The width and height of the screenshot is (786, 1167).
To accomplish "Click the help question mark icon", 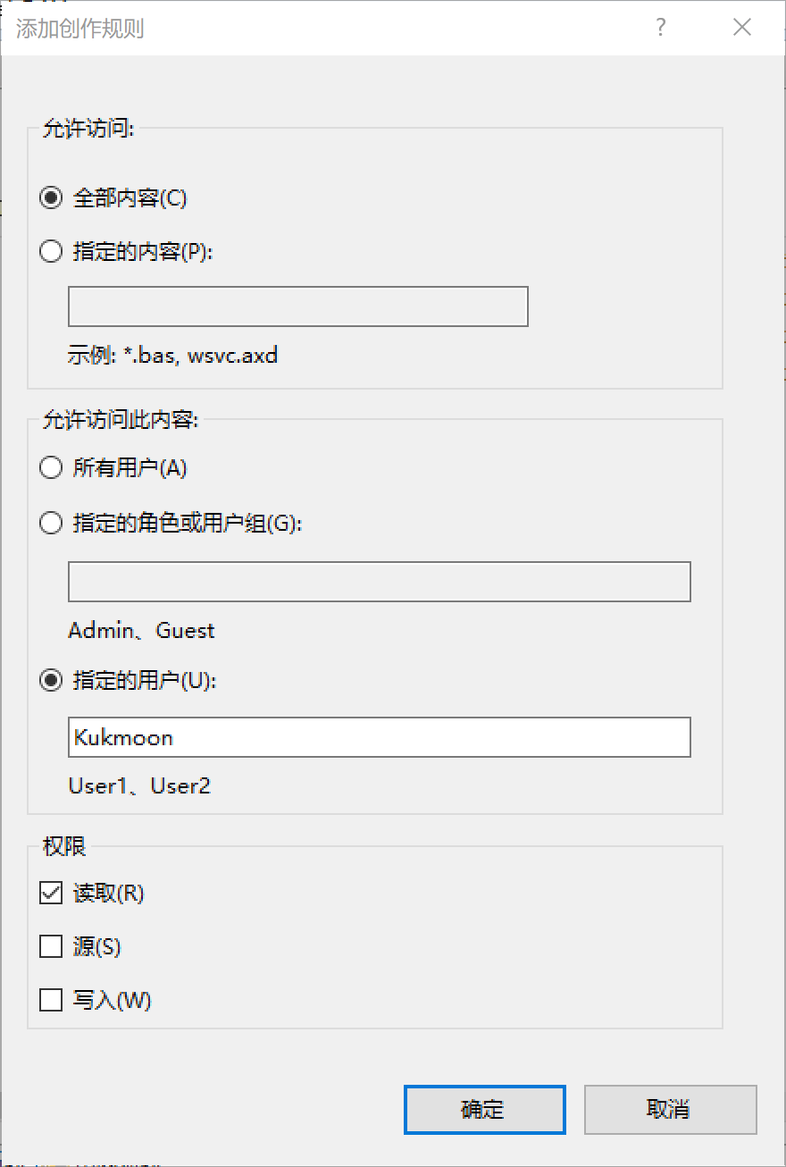I will 660,28.
